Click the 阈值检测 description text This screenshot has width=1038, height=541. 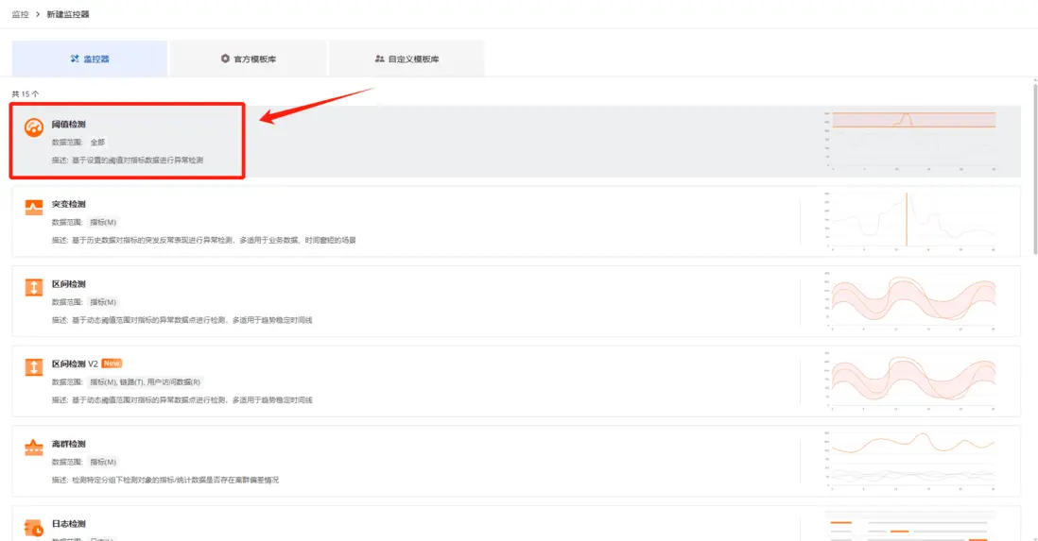pyautogui.click(x=128, y=161)
